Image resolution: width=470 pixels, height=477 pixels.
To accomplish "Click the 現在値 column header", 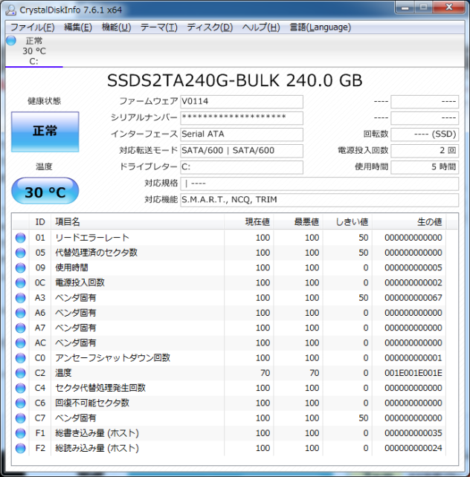I will (248, 221).
